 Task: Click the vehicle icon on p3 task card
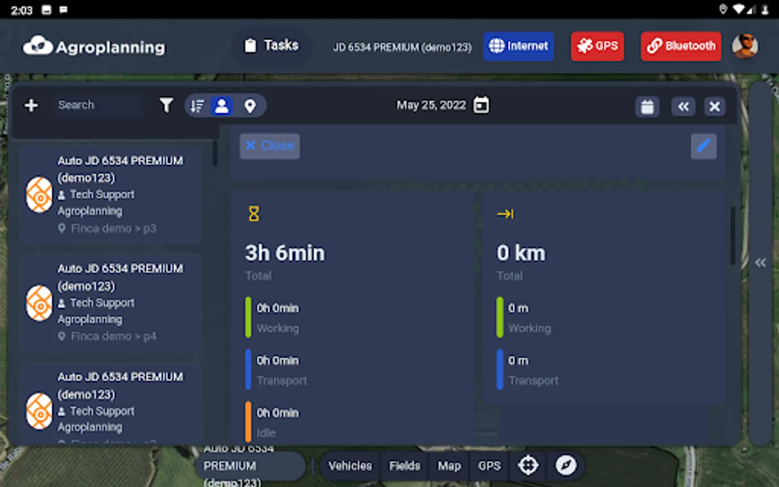[x=39, y=194]
